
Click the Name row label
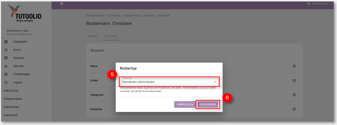94,66
